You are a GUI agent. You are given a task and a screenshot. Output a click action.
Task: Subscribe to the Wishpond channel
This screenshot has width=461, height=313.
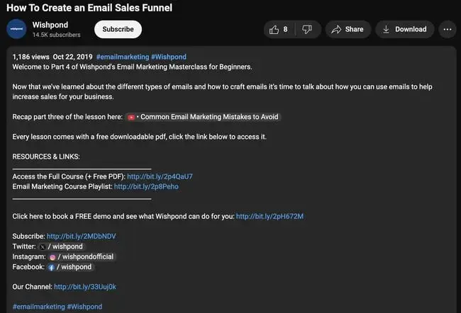pos(118,29)
